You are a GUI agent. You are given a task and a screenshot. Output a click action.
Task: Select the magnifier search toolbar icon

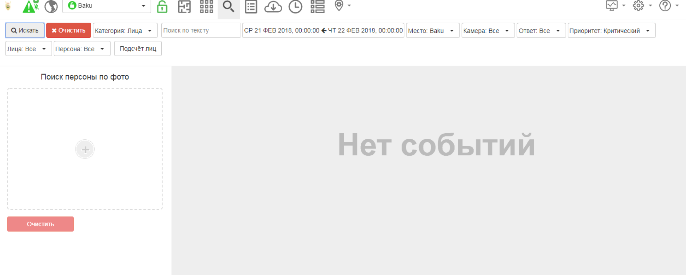coord(229,6)
